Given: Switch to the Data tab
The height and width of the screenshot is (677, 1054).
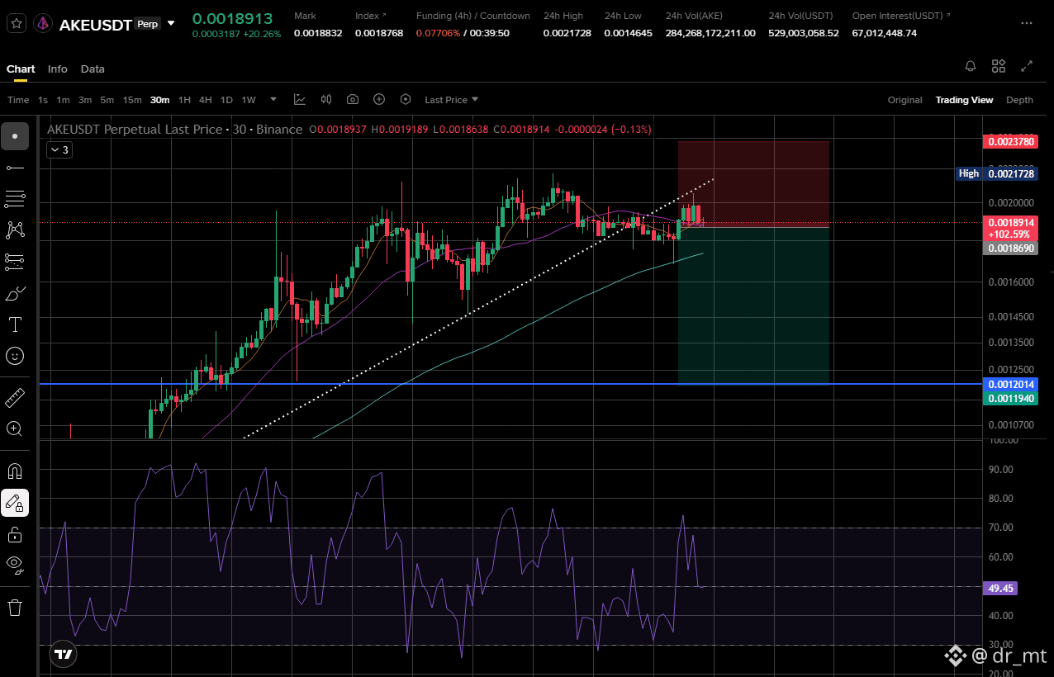Looking at the screenshot, I should 93,69.
